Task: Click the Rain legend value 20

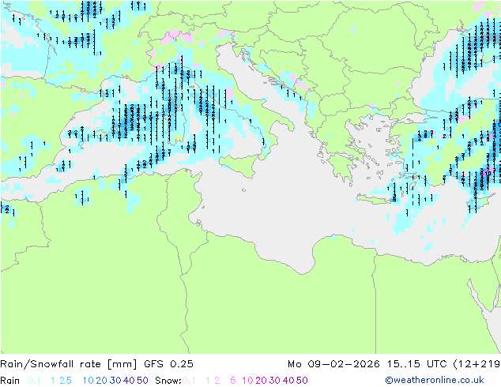Action: point(102,381)
